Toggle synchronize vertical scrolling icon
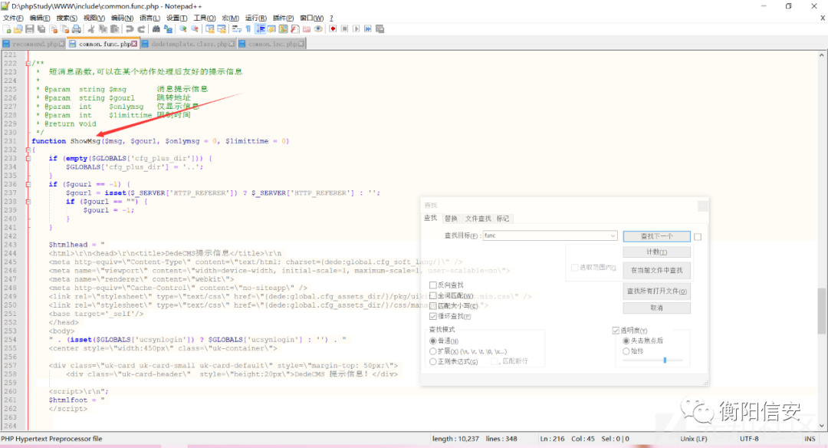 [210, 29]
